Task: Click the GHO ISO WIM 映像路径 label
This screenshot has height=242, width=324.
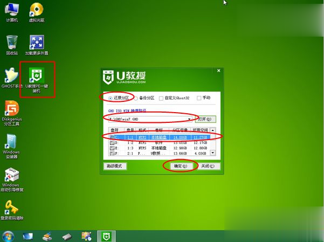Action: 127,111
